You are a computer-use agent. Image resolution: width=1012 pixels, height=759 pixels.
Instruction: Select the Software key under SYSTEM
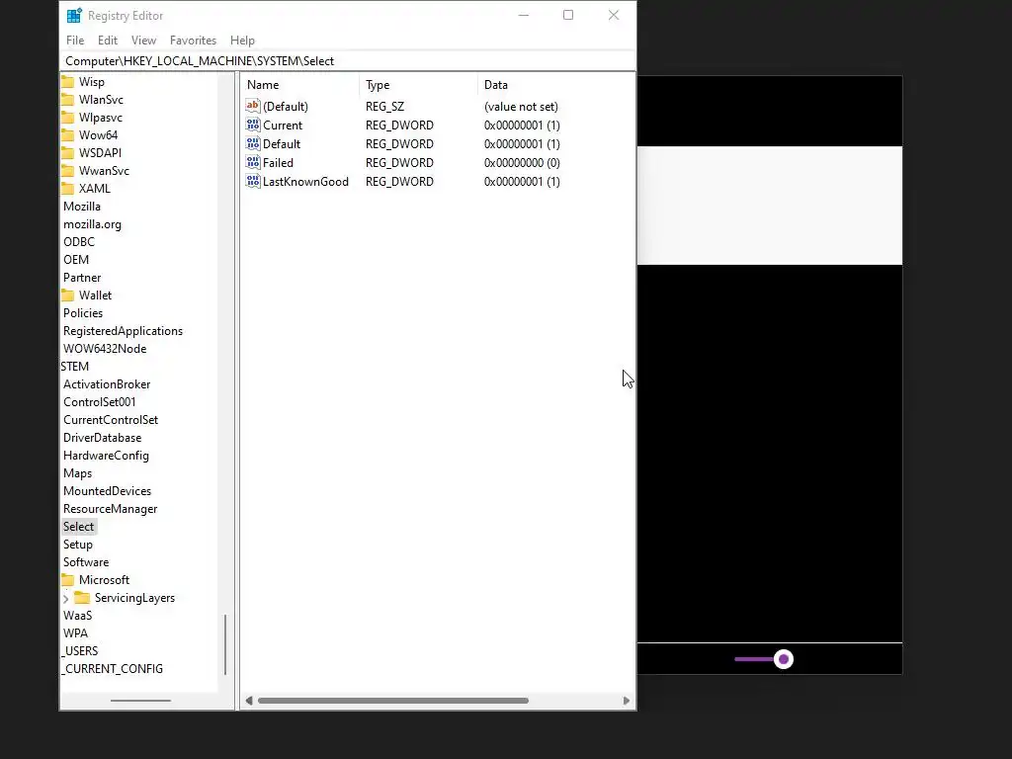point(86,562)
